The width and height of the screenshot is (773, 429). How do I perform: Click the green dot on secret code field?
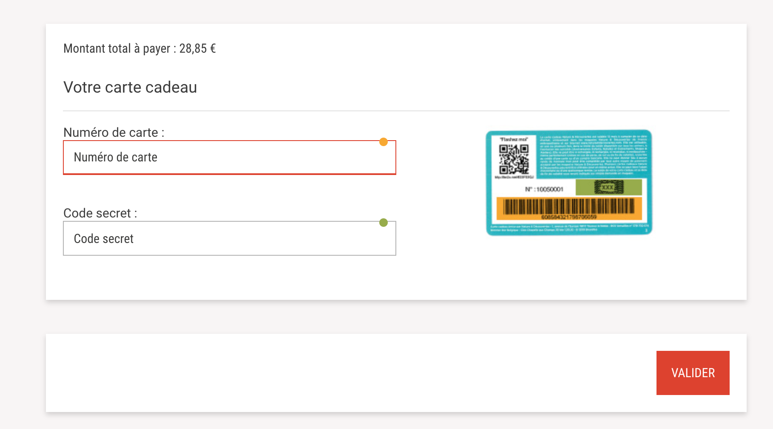tap(384, 223)
